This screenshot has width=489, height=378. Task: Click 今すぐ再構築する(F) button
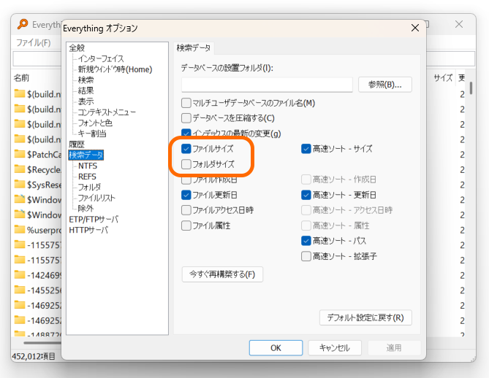[x=222, y=274]
